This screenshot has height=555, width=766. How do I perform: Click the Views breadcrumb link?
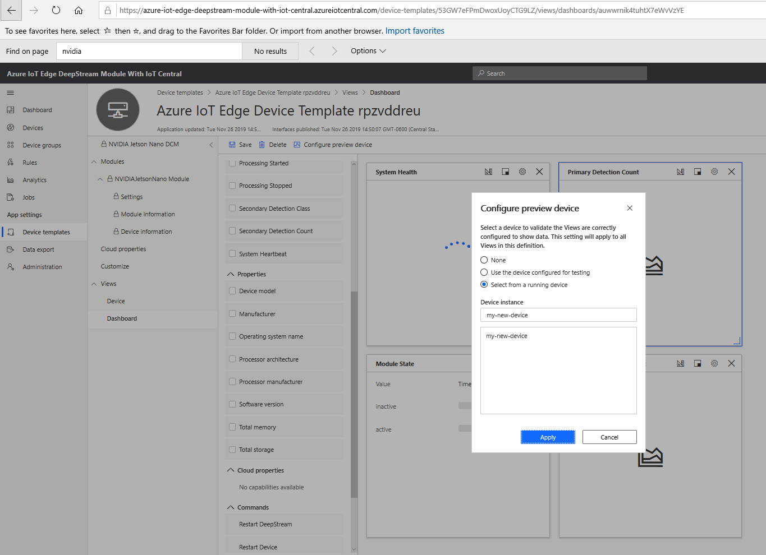coord(350,92)
